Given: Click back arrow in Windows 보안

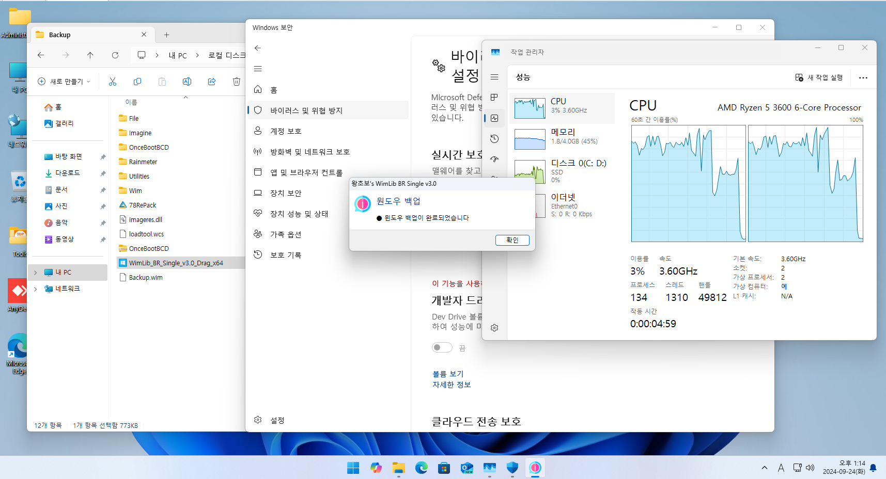Looking at the screenshot, I should [258, 48].
